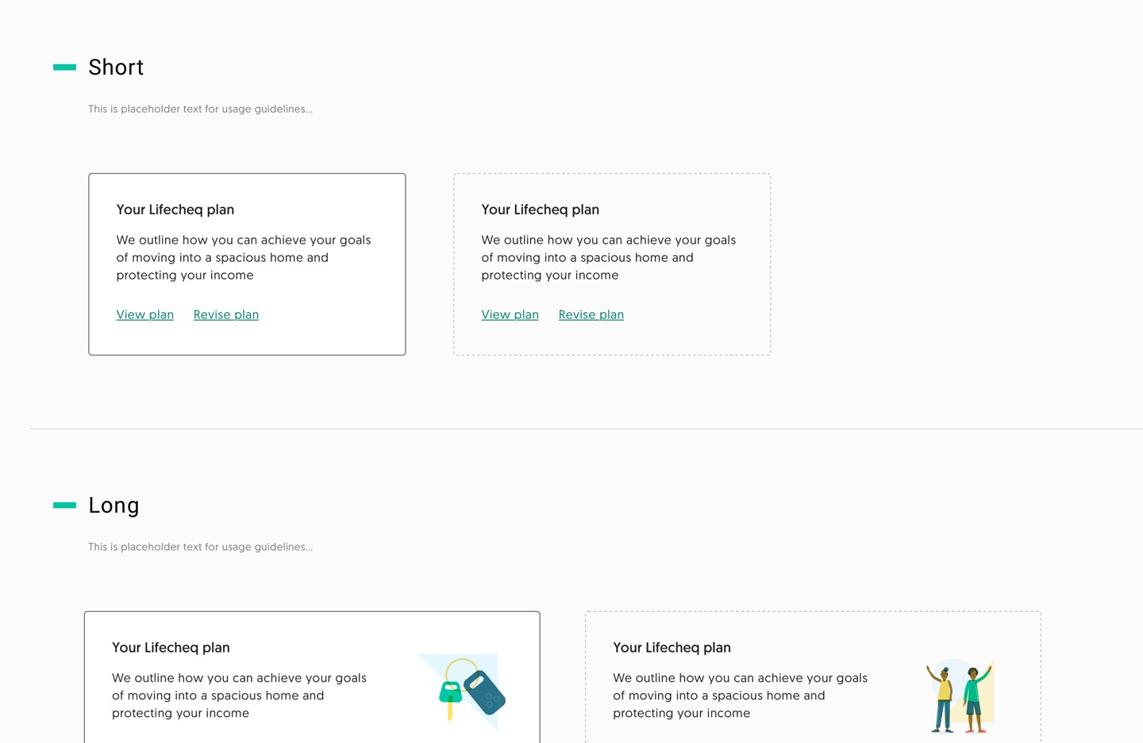1143x743 pixels.
Task: Click placeholder guidelines text under Short
Action: 200,109
